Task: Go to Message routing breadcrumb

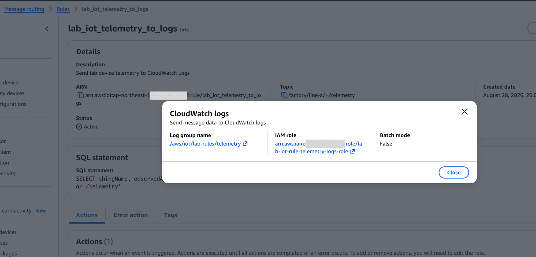Action: tap(24, 9)
